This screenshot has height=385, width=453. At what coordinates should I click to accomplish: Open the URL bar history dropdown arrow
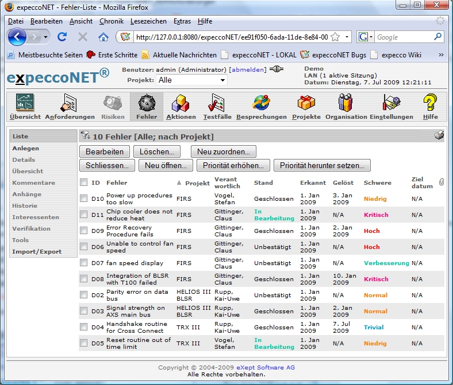(347, 37)
